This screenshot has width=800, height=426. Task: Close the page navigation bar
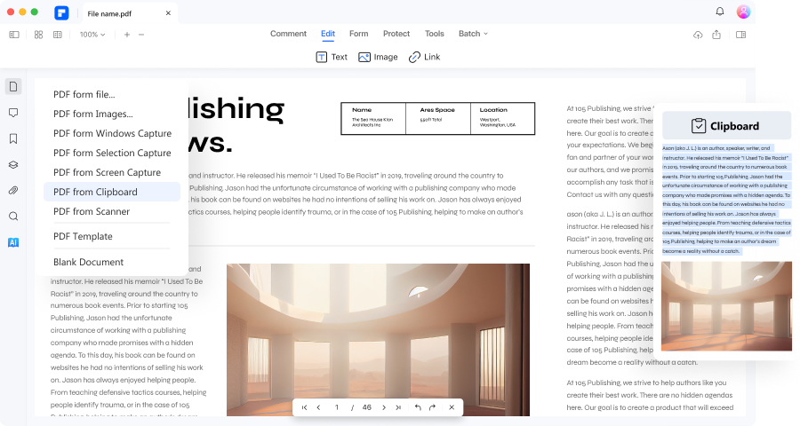(x=452, y=407)
